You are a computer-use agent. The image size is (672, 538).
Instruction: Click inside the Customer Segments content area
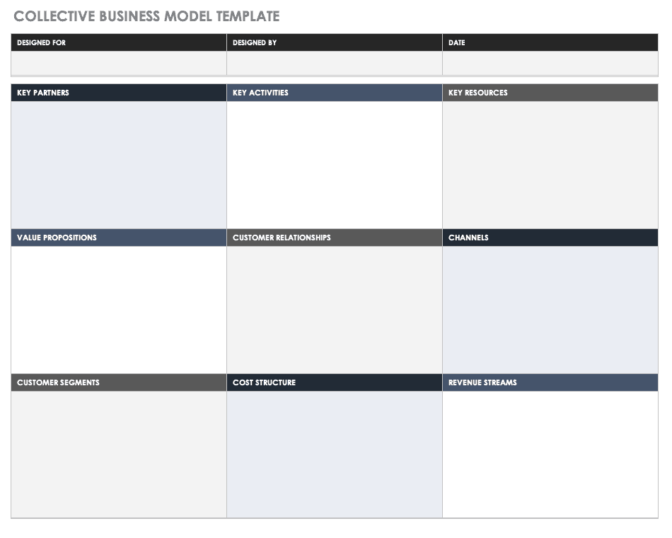tap(119, 455)
